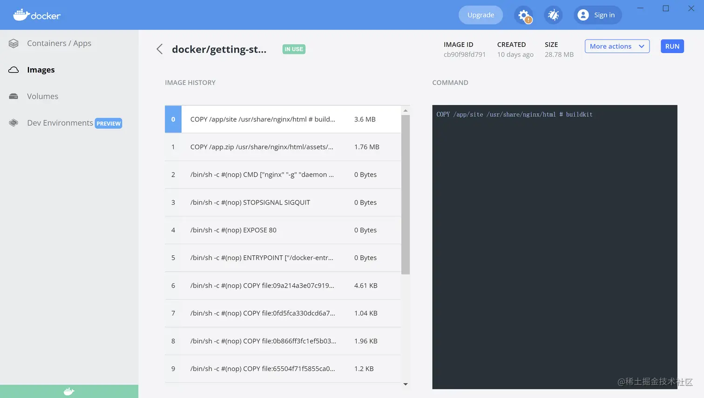
Task: Click scrollbar down arrow in history
Action: (406, 384)
